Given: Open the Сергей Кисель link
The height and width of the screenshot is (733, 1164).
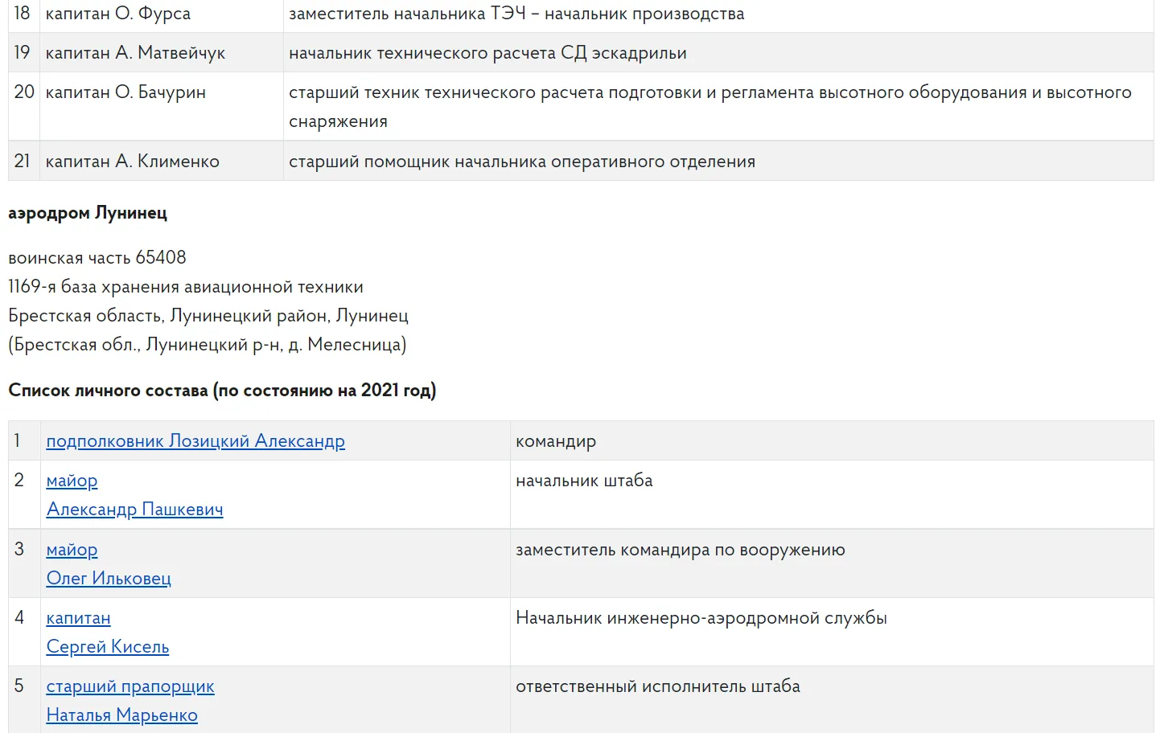Looking at the screenshot, I should point(108,647).
